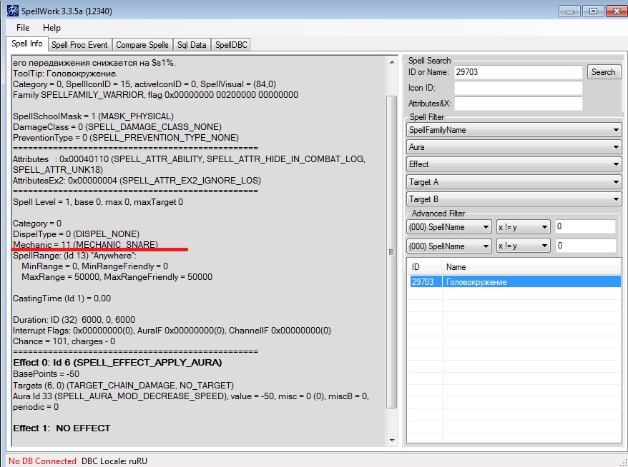Viewport: 628px width, 467px height.
Task: Switch to the Compare Spells tab
Action: click(143, 45)
